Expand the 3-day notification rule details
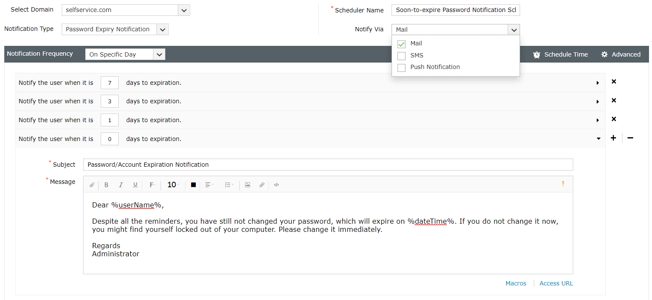This screenshot has height=300, width=652. 598,101
